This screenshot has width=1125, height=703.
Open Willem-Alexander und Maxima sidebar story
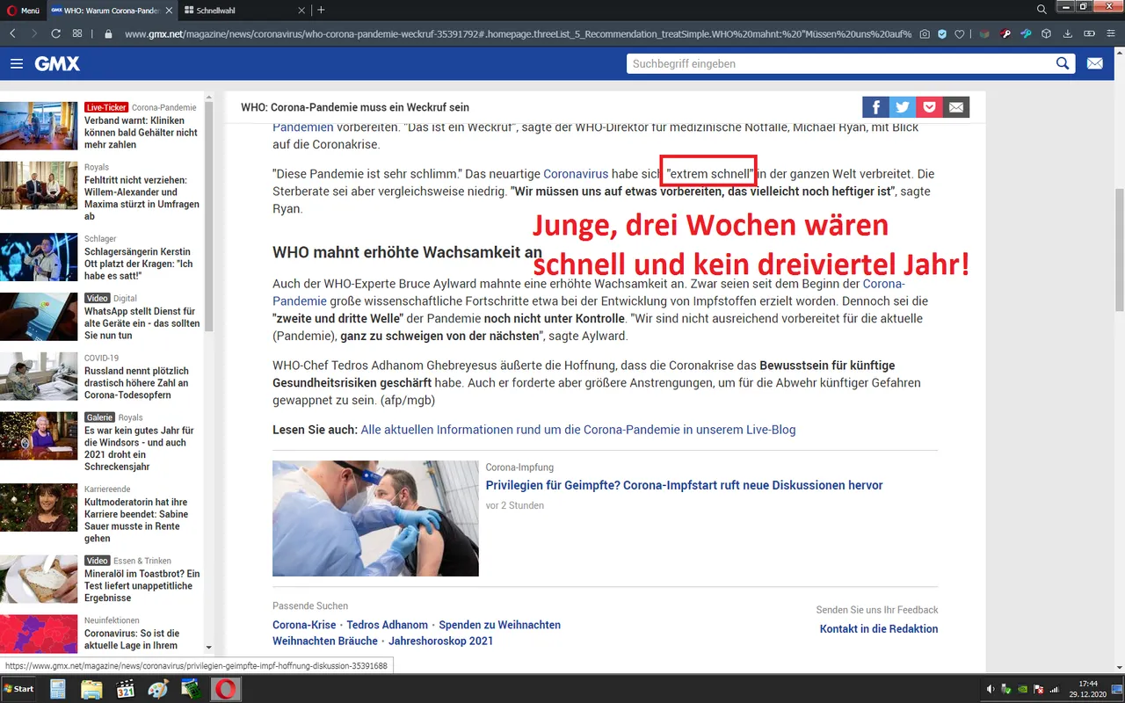[x=142, y=198]
